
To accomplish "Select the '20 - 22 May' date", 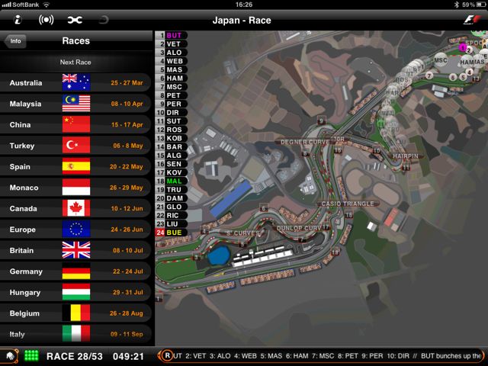I will click(x=126, y=166).
